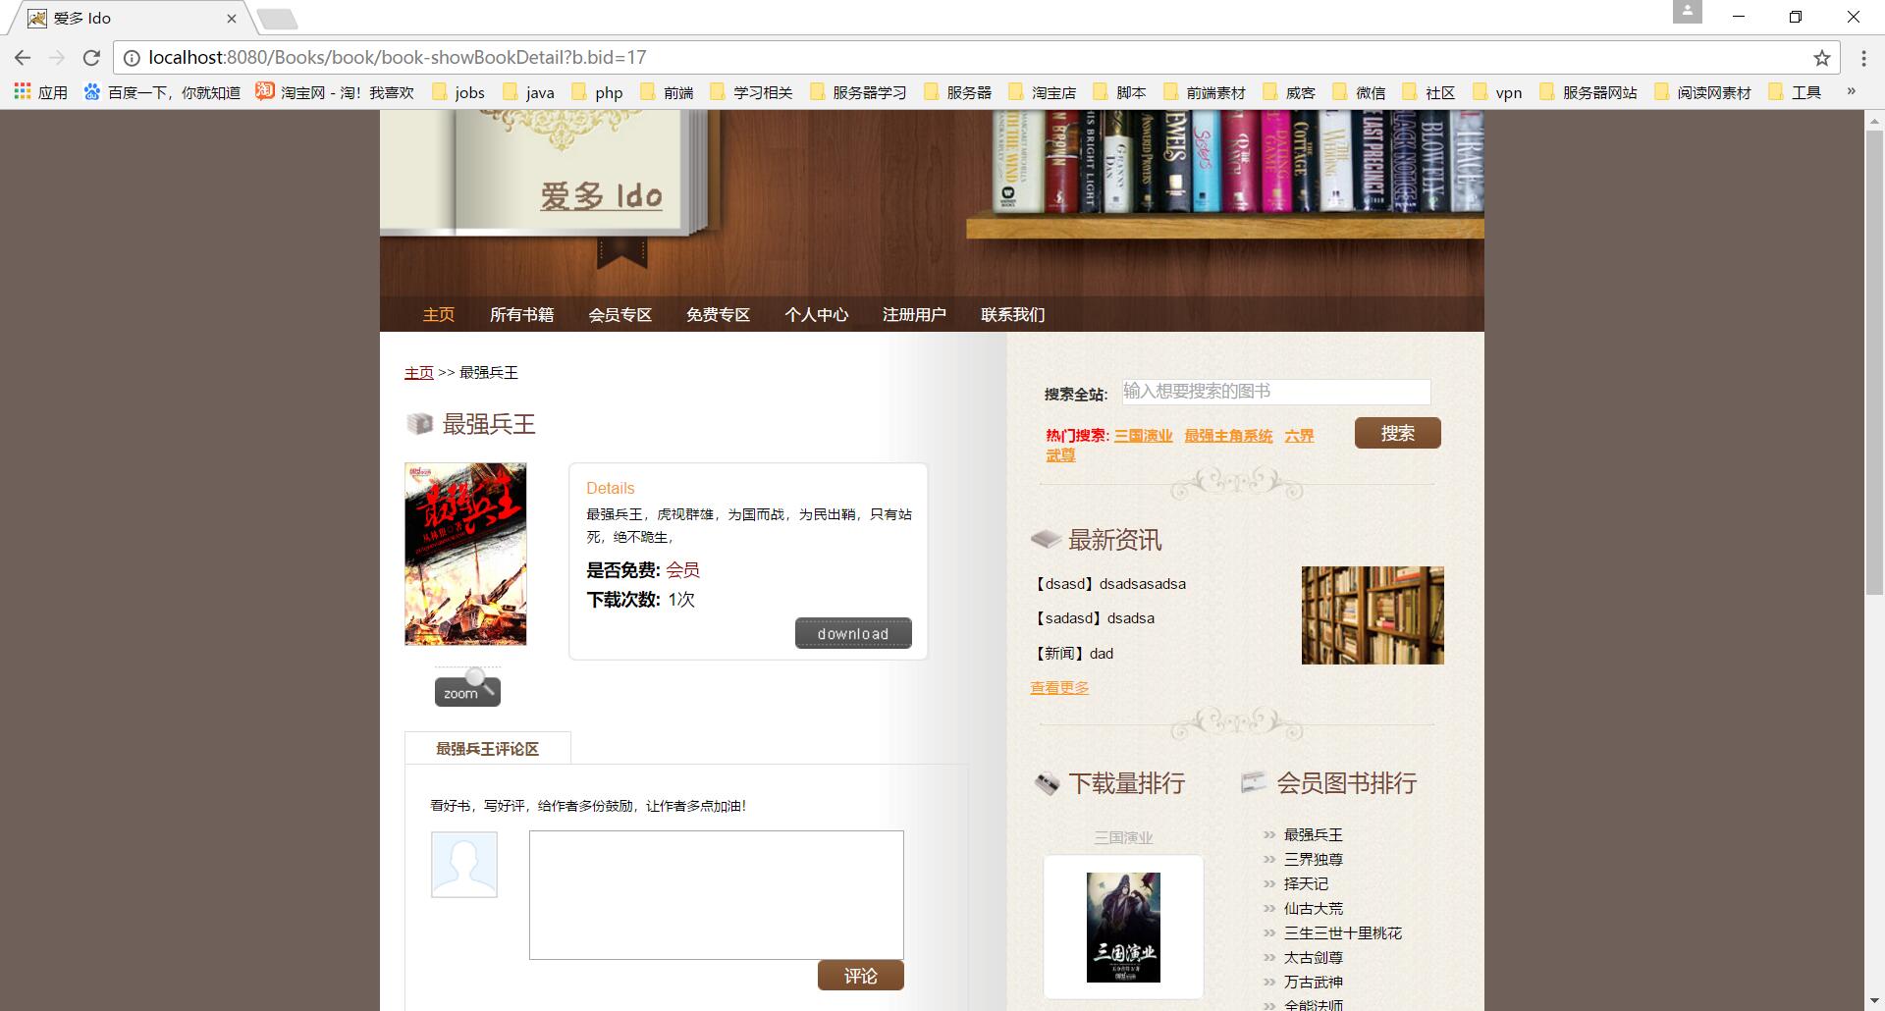This screenshot has width=1885, height=1011.
Task: Open 太古剑尊 in member ranking
Action: pyautogui.click(x=1314, y=957)
